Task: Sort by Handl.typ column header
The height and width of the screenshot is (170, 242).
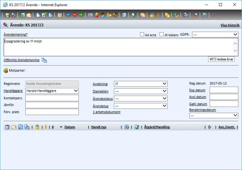Action: [x=99, y=127]
